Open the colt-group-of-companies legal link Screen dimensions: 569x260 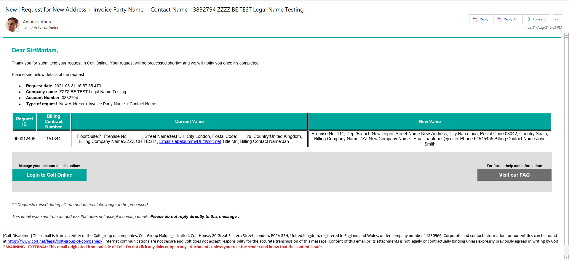click(55, 241)
